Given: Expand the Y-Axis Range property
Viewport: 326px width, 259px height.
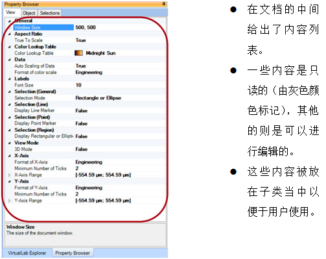Looking at the screenshot, I should tap(10, 201).
